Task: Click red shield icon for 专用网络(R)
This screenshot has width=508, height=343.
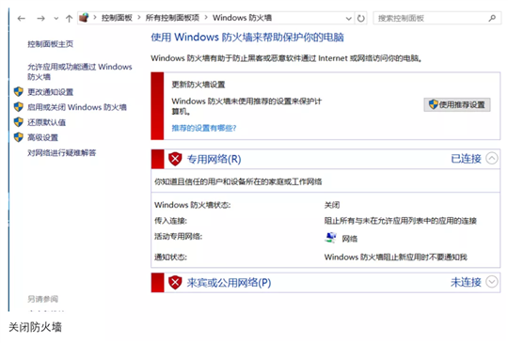Action: (x=175, y=159)
